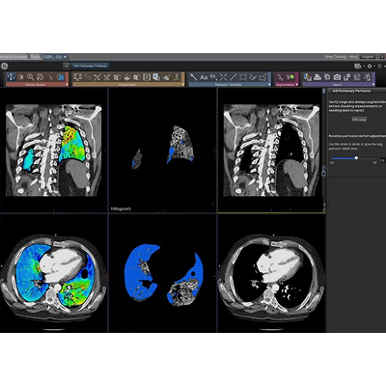Click the perfusion deficit value input field
This screenshot has height=386, width=386.
click(382, 160)
